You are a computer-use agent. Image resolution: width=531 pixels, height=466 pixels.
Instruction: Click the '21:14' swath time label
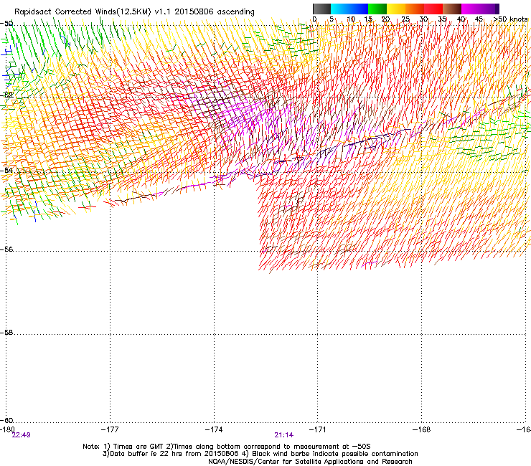coord(283,435)
